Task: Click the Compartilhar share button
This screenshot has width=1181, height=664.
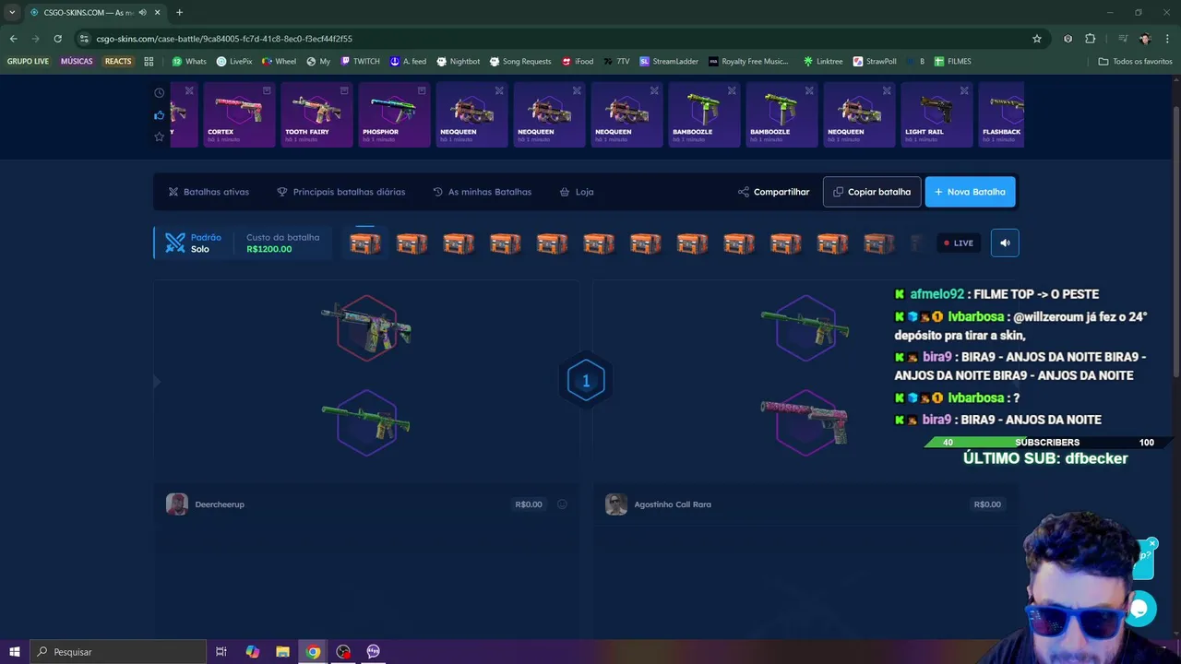Action: coord(773,192)
